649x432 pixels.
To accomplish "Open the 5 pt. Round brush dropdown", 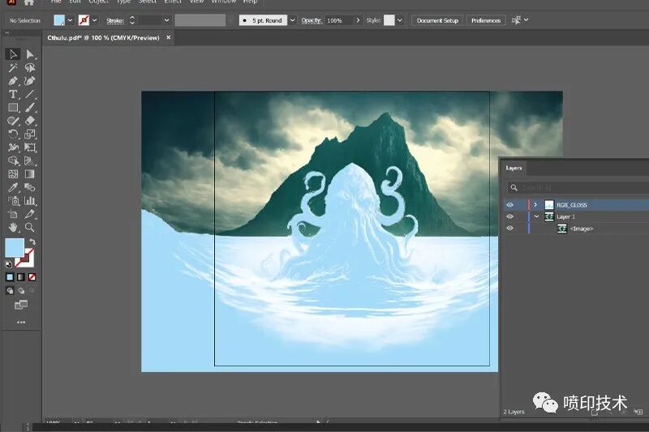I will (292, 19).
